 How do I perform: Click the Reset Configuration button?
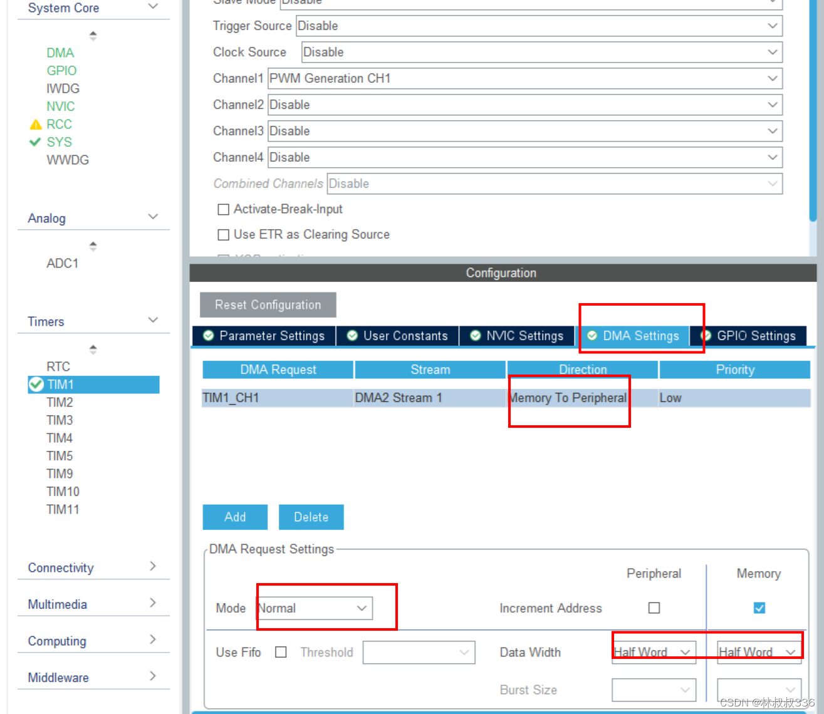click(268, 305)
